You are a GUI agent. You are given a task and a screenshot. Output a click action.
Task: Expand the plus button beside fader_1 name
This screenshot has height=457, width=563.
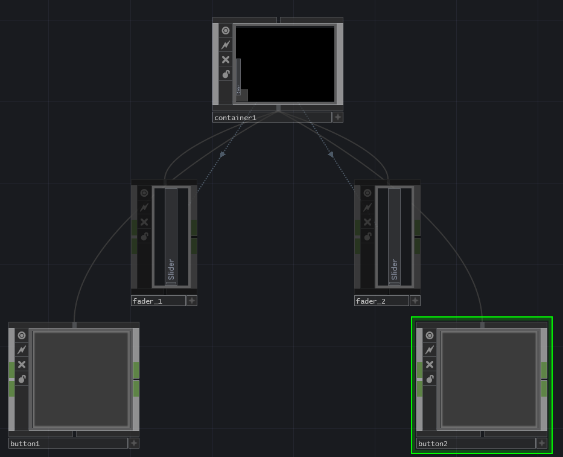(x=191, y=301)
